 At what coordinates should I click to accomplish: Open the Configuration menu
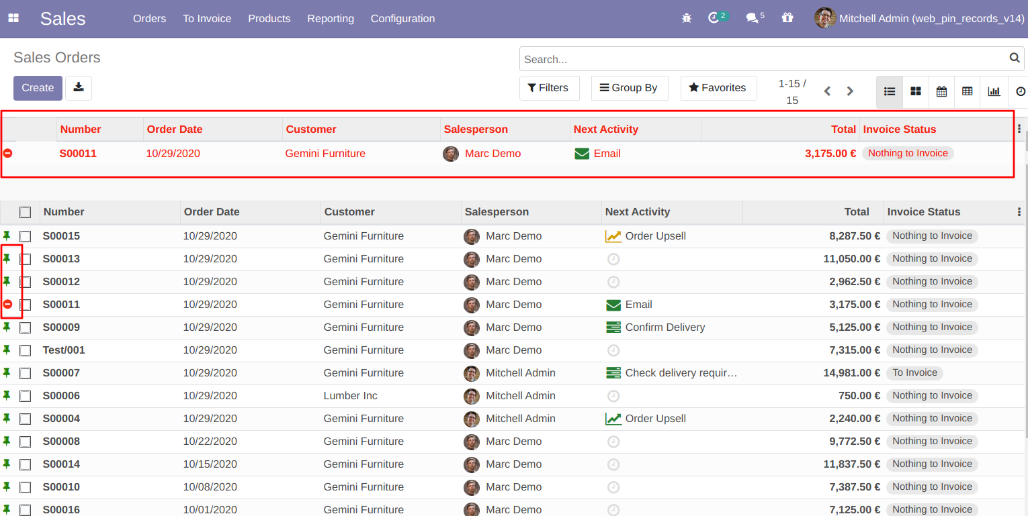coord(402,18)
